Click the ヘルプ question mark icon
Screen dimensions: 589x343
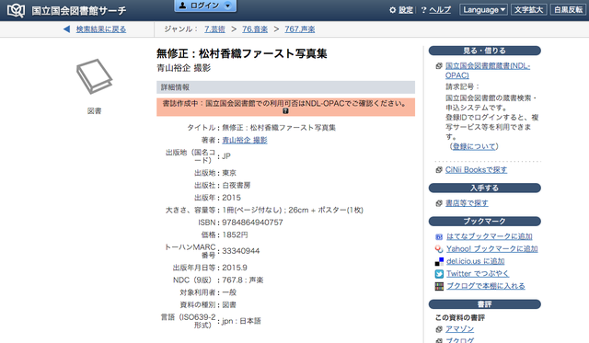[x=423, y=10]
